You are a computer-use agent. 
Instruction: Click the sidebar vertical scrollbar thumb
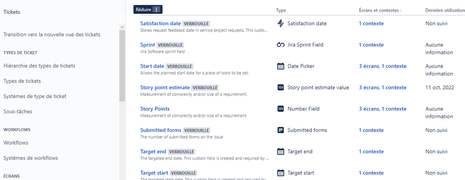(x=122, y=65)
